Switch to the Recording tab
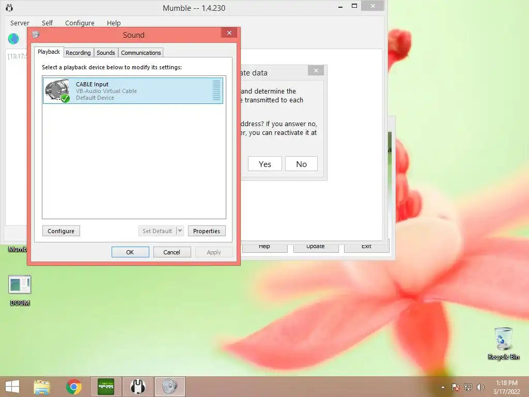 pos(78,53)
